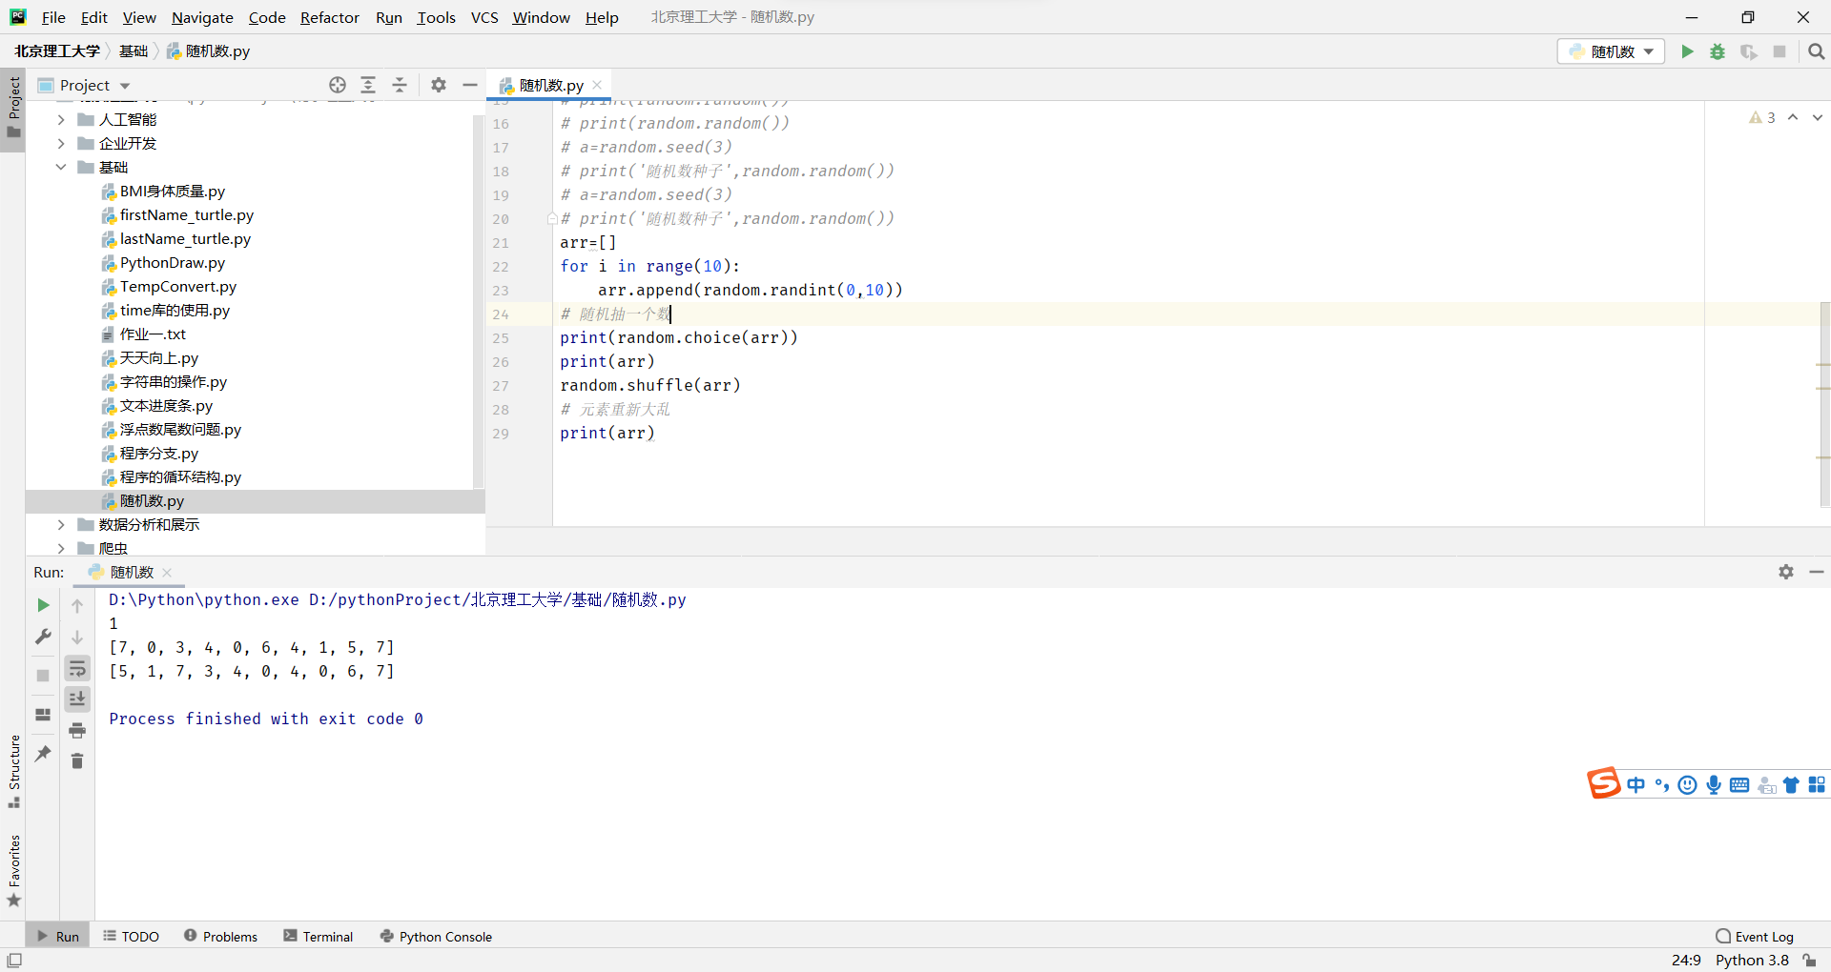This screenshot has width=1831, height=972.
Task: Close the 随机数 run tab
Action: click(167, 573)
